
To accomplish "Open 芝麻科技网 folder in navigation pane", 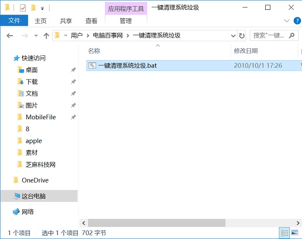I will click(41, 164).
